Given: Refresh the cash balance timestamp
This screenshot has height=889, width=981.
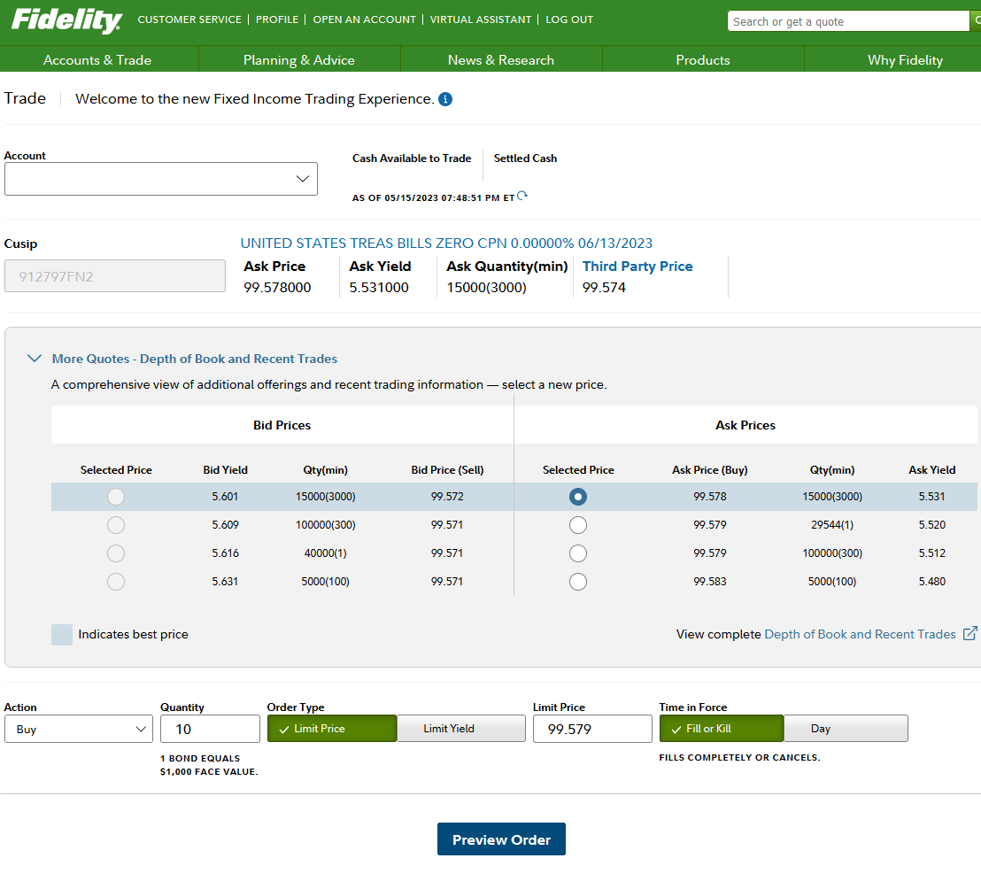Looking at the screenshot, I should [522, 196].
